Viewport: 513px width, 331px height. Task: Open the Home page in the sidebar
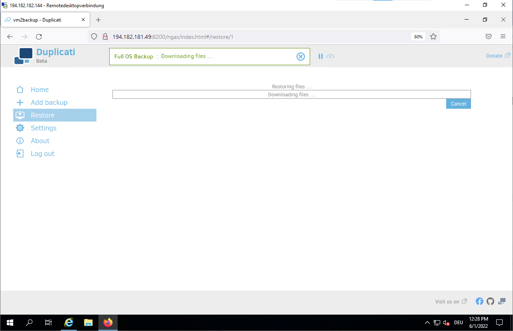pos(40,90)
